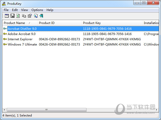Click the key icon beside Internet Explorer
This screenshot has height=120, width=161.
[x=5, y=39]
